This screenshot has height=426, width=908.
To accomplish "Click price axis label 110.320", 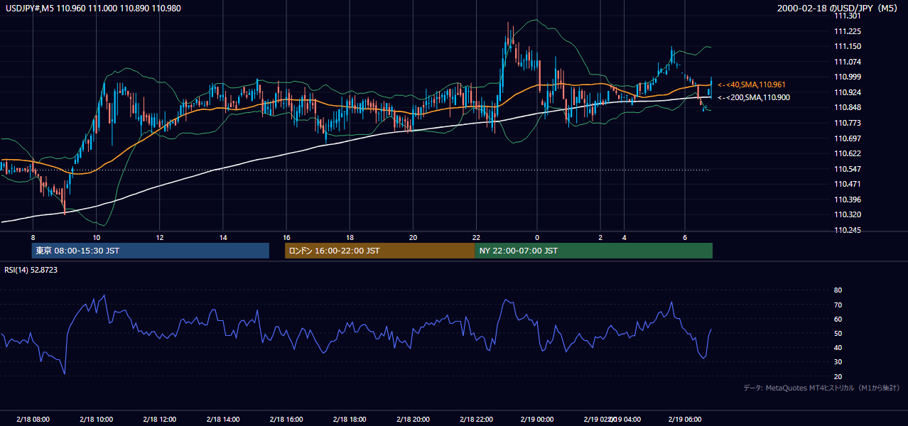I will click(x=848, y=214).
